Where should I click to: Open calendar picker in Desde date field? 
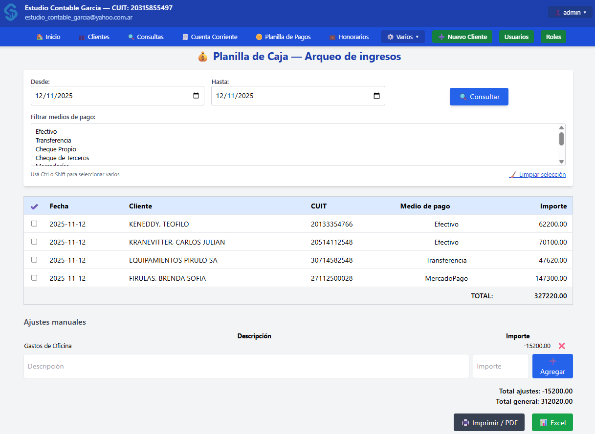[196, 96]
